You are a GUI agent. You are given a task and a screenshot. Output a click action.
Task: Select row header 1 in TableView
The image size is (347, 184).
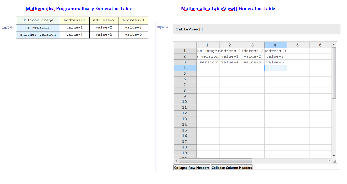pyautogui.click(x=185, y=51)
